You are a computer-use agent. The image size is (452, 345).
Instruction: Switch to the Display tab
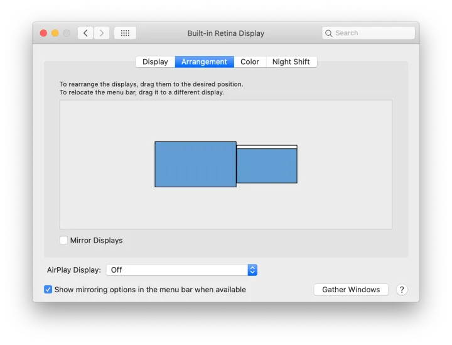pos(155,62)
